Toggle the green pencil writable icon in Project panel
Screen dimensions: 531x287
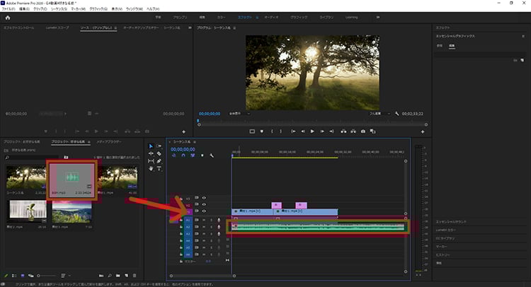coord(6,276)
